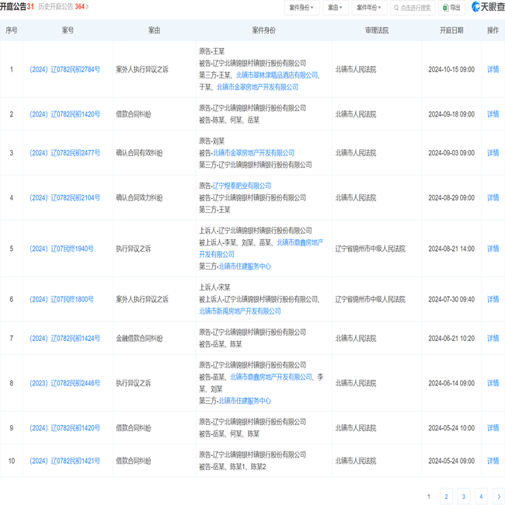505x505 pixels.
Task: Open the 案件年份 filter dropdown
Action: coord(370,8)
